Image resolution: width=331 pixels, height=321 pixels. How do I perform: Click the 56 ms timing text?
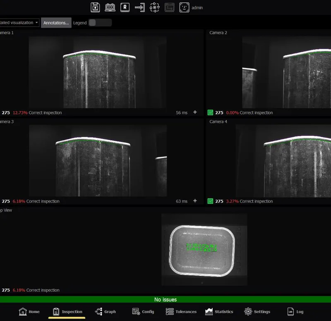coord(182,113)
